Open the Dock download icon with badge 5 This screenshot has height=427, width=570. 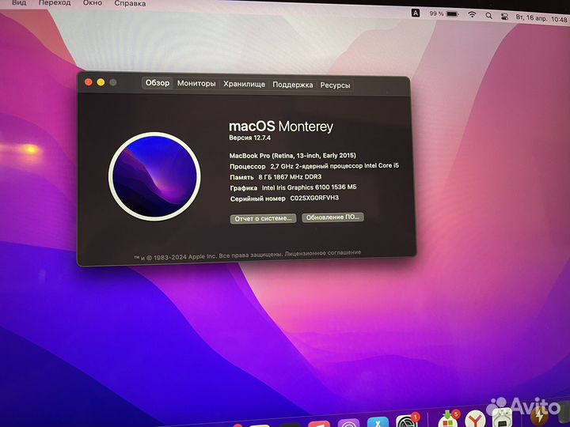(448, 419)
